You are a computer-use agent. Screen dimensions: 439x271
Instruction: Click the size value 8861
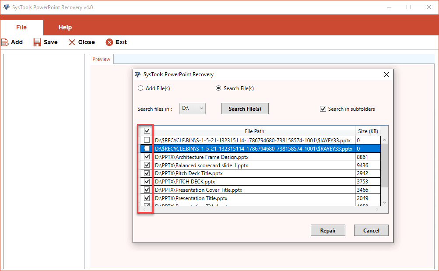tap(362, 157)
